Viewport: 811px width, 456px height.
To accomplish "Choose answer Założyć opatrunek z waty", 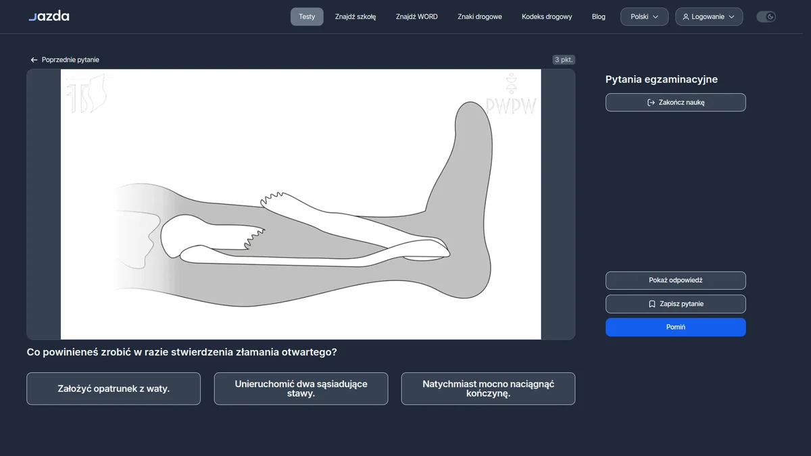I will coord(114,388).
